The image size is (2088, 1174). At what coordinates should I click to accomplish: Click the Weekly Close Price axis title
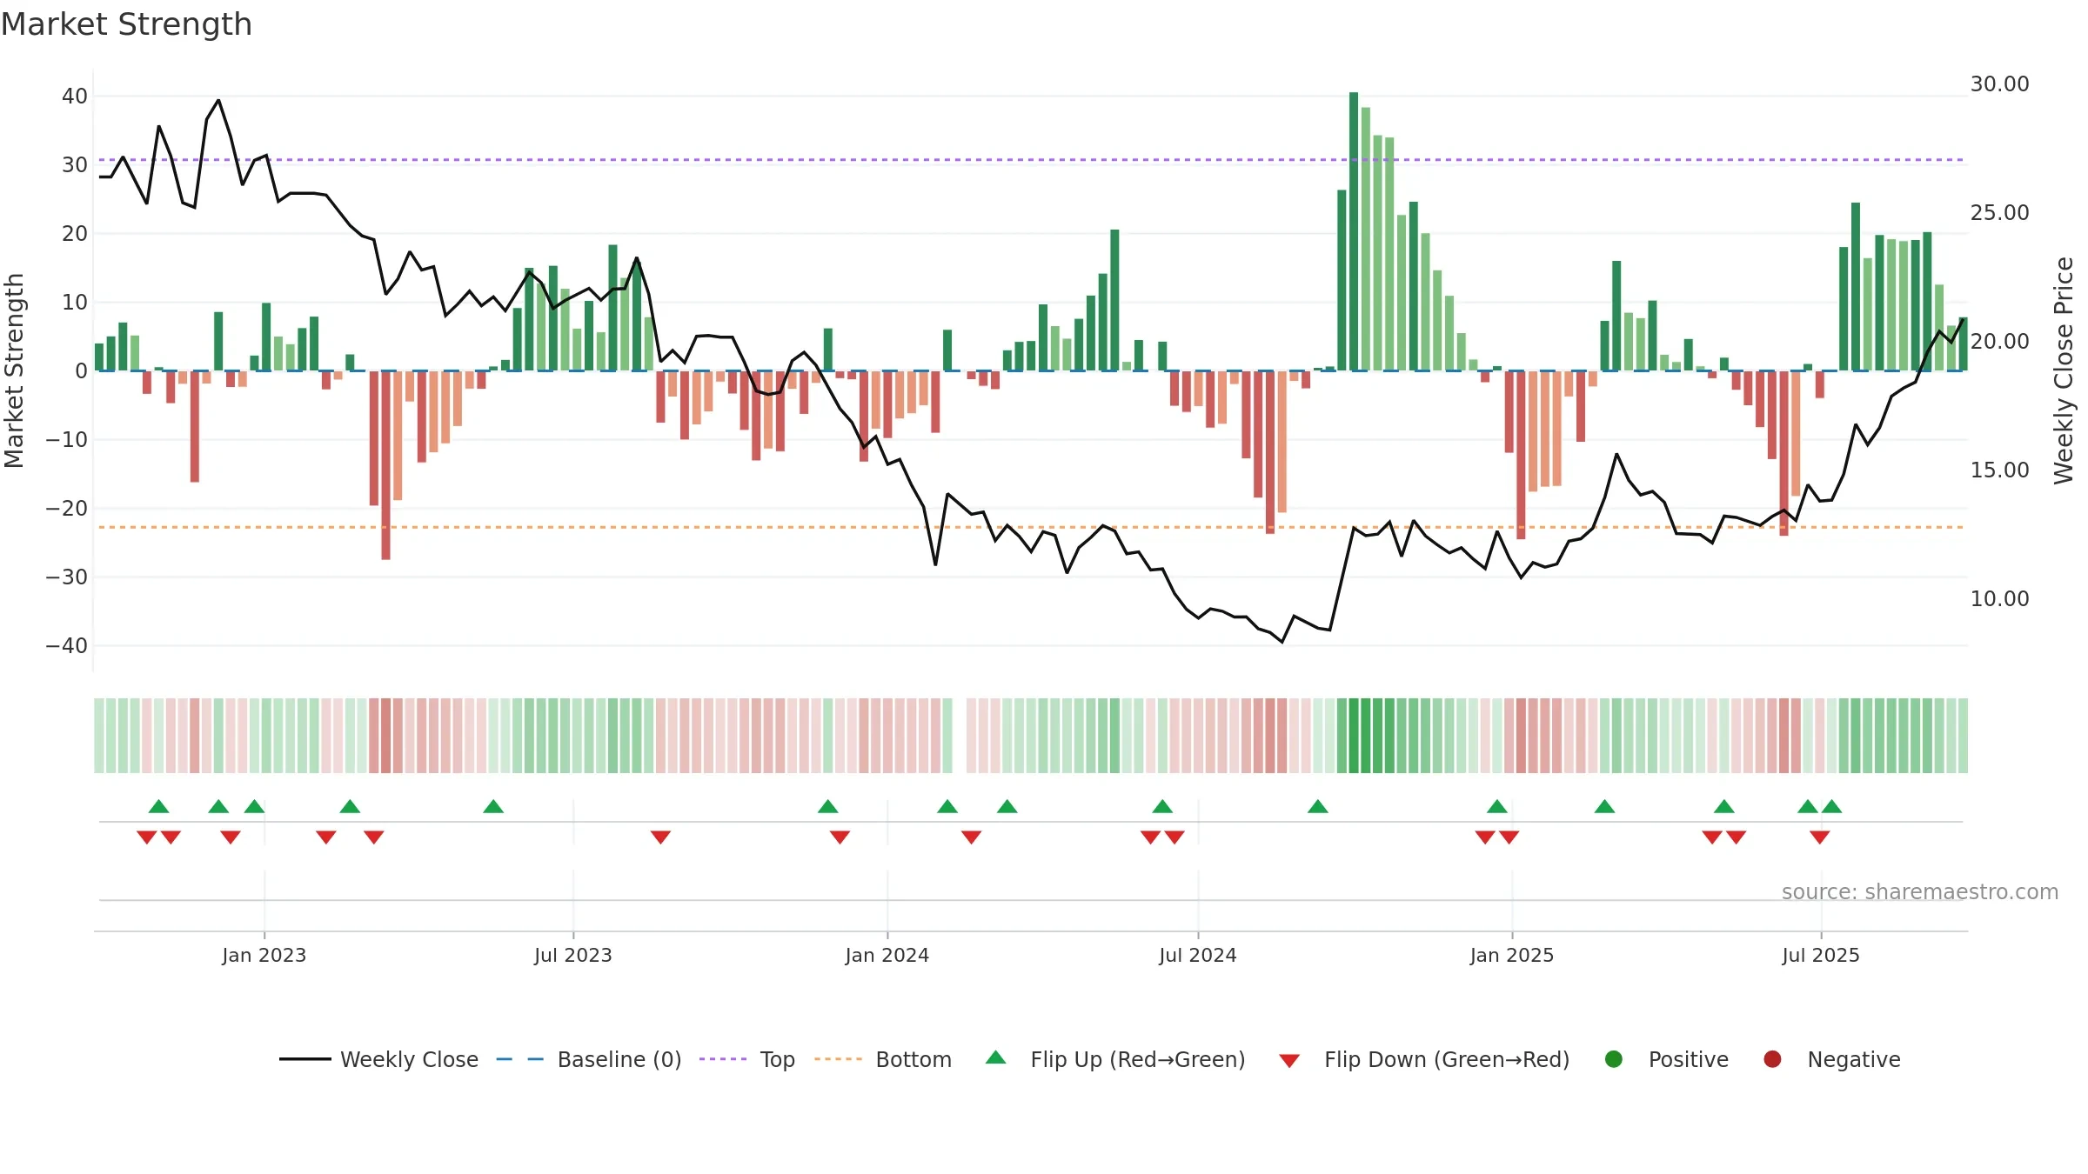coord(2064,370)
